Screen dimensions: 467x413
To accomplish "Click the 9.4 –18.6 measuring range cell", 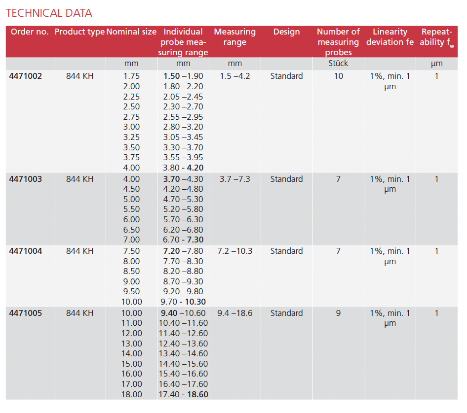I will click(x=234, y=313).
